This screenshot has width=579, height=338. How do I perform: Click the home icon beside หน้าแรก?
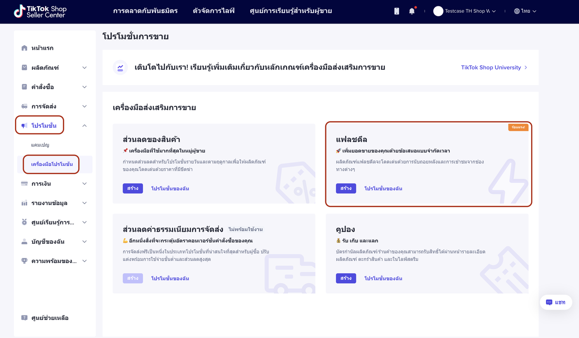[x=24, y=48]
